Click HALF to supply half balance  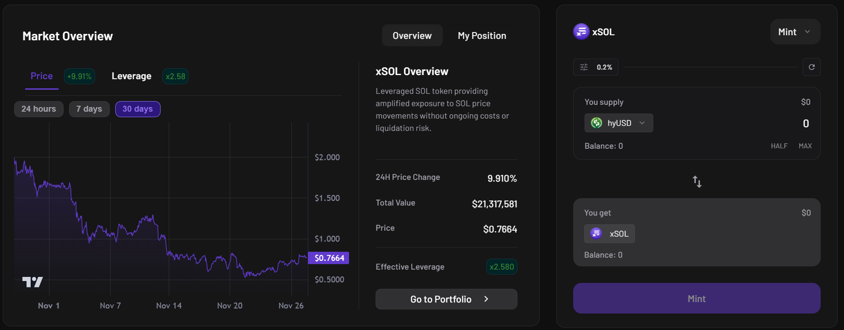[x=779, y=146]
